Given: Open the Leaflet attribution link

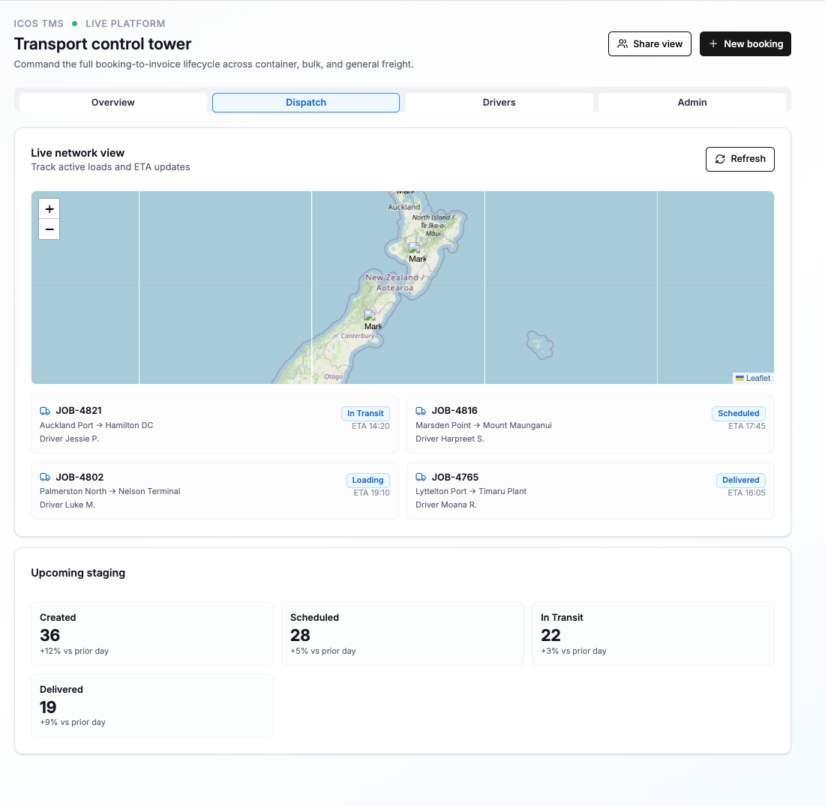Looking at the screenshot, I should [757, 378].
